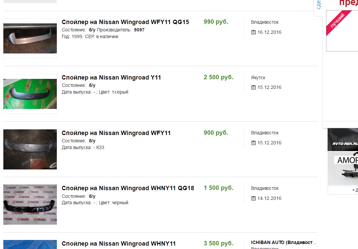Open spoiler photo on green background
Screen dimensions: 358x249
(x=30, y=94)
